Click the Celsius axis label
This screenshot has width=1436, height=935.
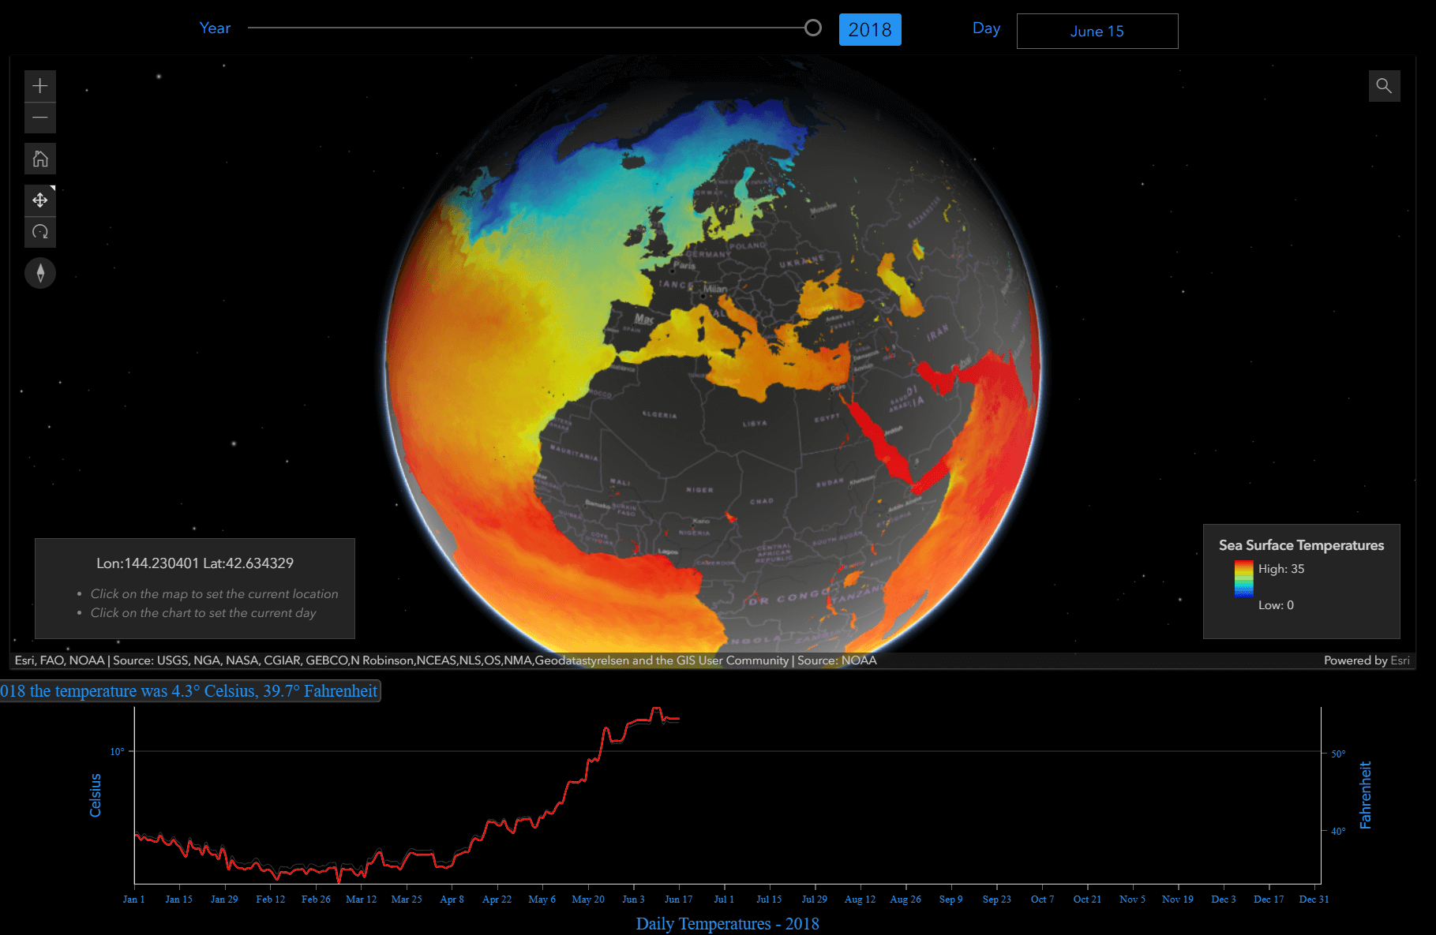tap(96, 795)
